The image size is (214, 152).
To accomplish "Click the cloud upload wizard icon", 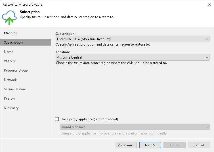I will click(9, 18).
